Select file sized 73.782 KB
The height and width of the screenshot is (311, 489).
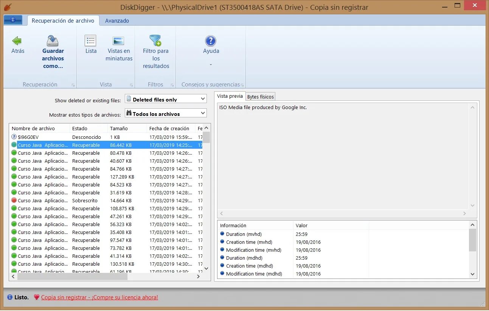pos(106,248)
